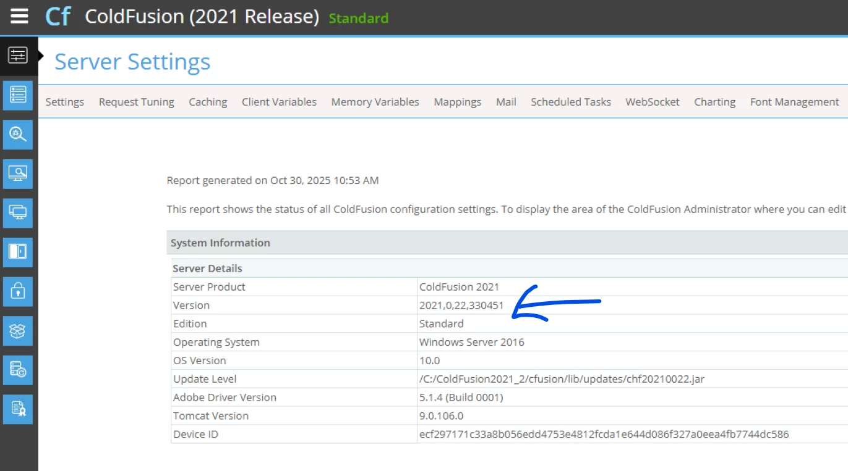Switch to the Mappings tab
848x471 pixels.
(458, 102)
